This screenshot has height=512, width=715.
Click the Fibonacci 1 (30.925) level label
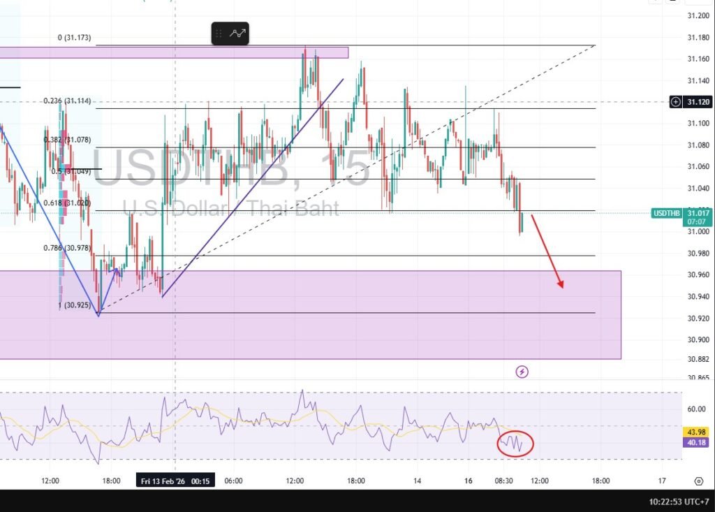[75, 305]
